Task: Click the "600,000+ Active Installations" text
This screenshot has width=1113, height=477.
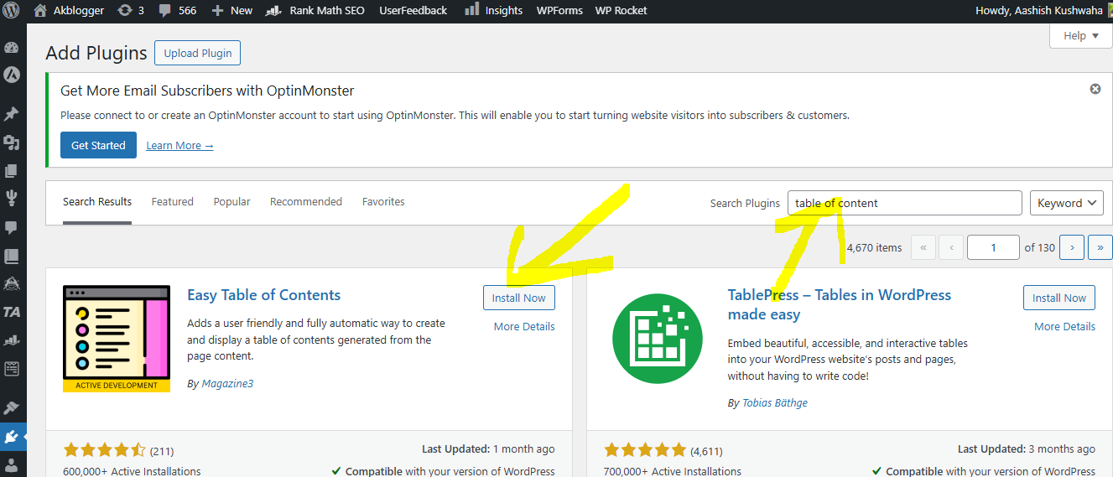Action: pyautogui.click(x=132, y=471)
